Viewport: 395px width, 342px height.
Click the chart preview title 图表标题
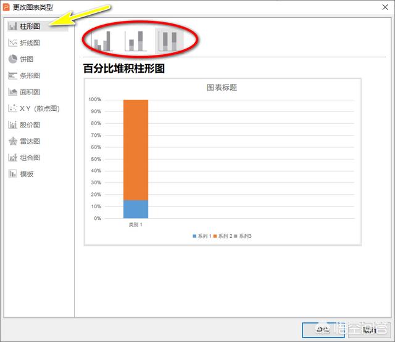click(x=222, y=88)
